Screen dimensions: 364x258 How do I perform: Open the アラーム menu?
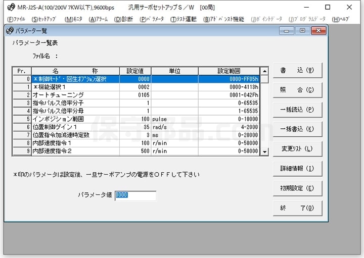coord(98,19)
